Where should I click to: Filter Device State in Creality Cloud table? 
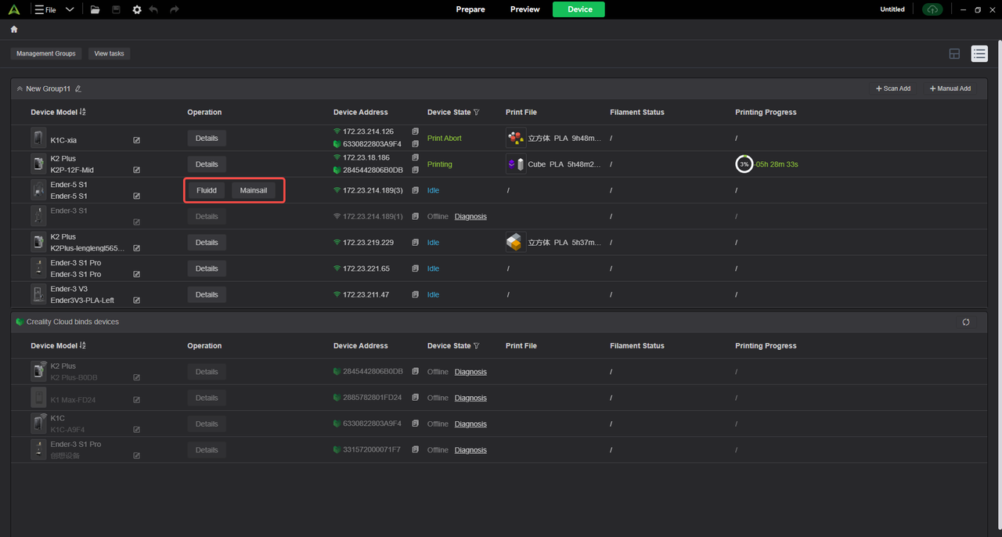(x=476, y=345)
